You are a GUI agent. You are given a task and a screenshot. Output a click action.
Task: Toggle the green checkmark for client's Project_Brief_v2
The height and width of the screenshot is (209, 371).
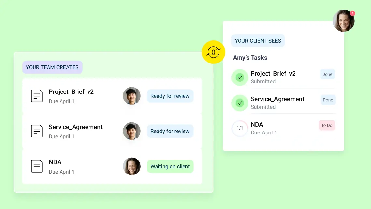click(240, 77)
